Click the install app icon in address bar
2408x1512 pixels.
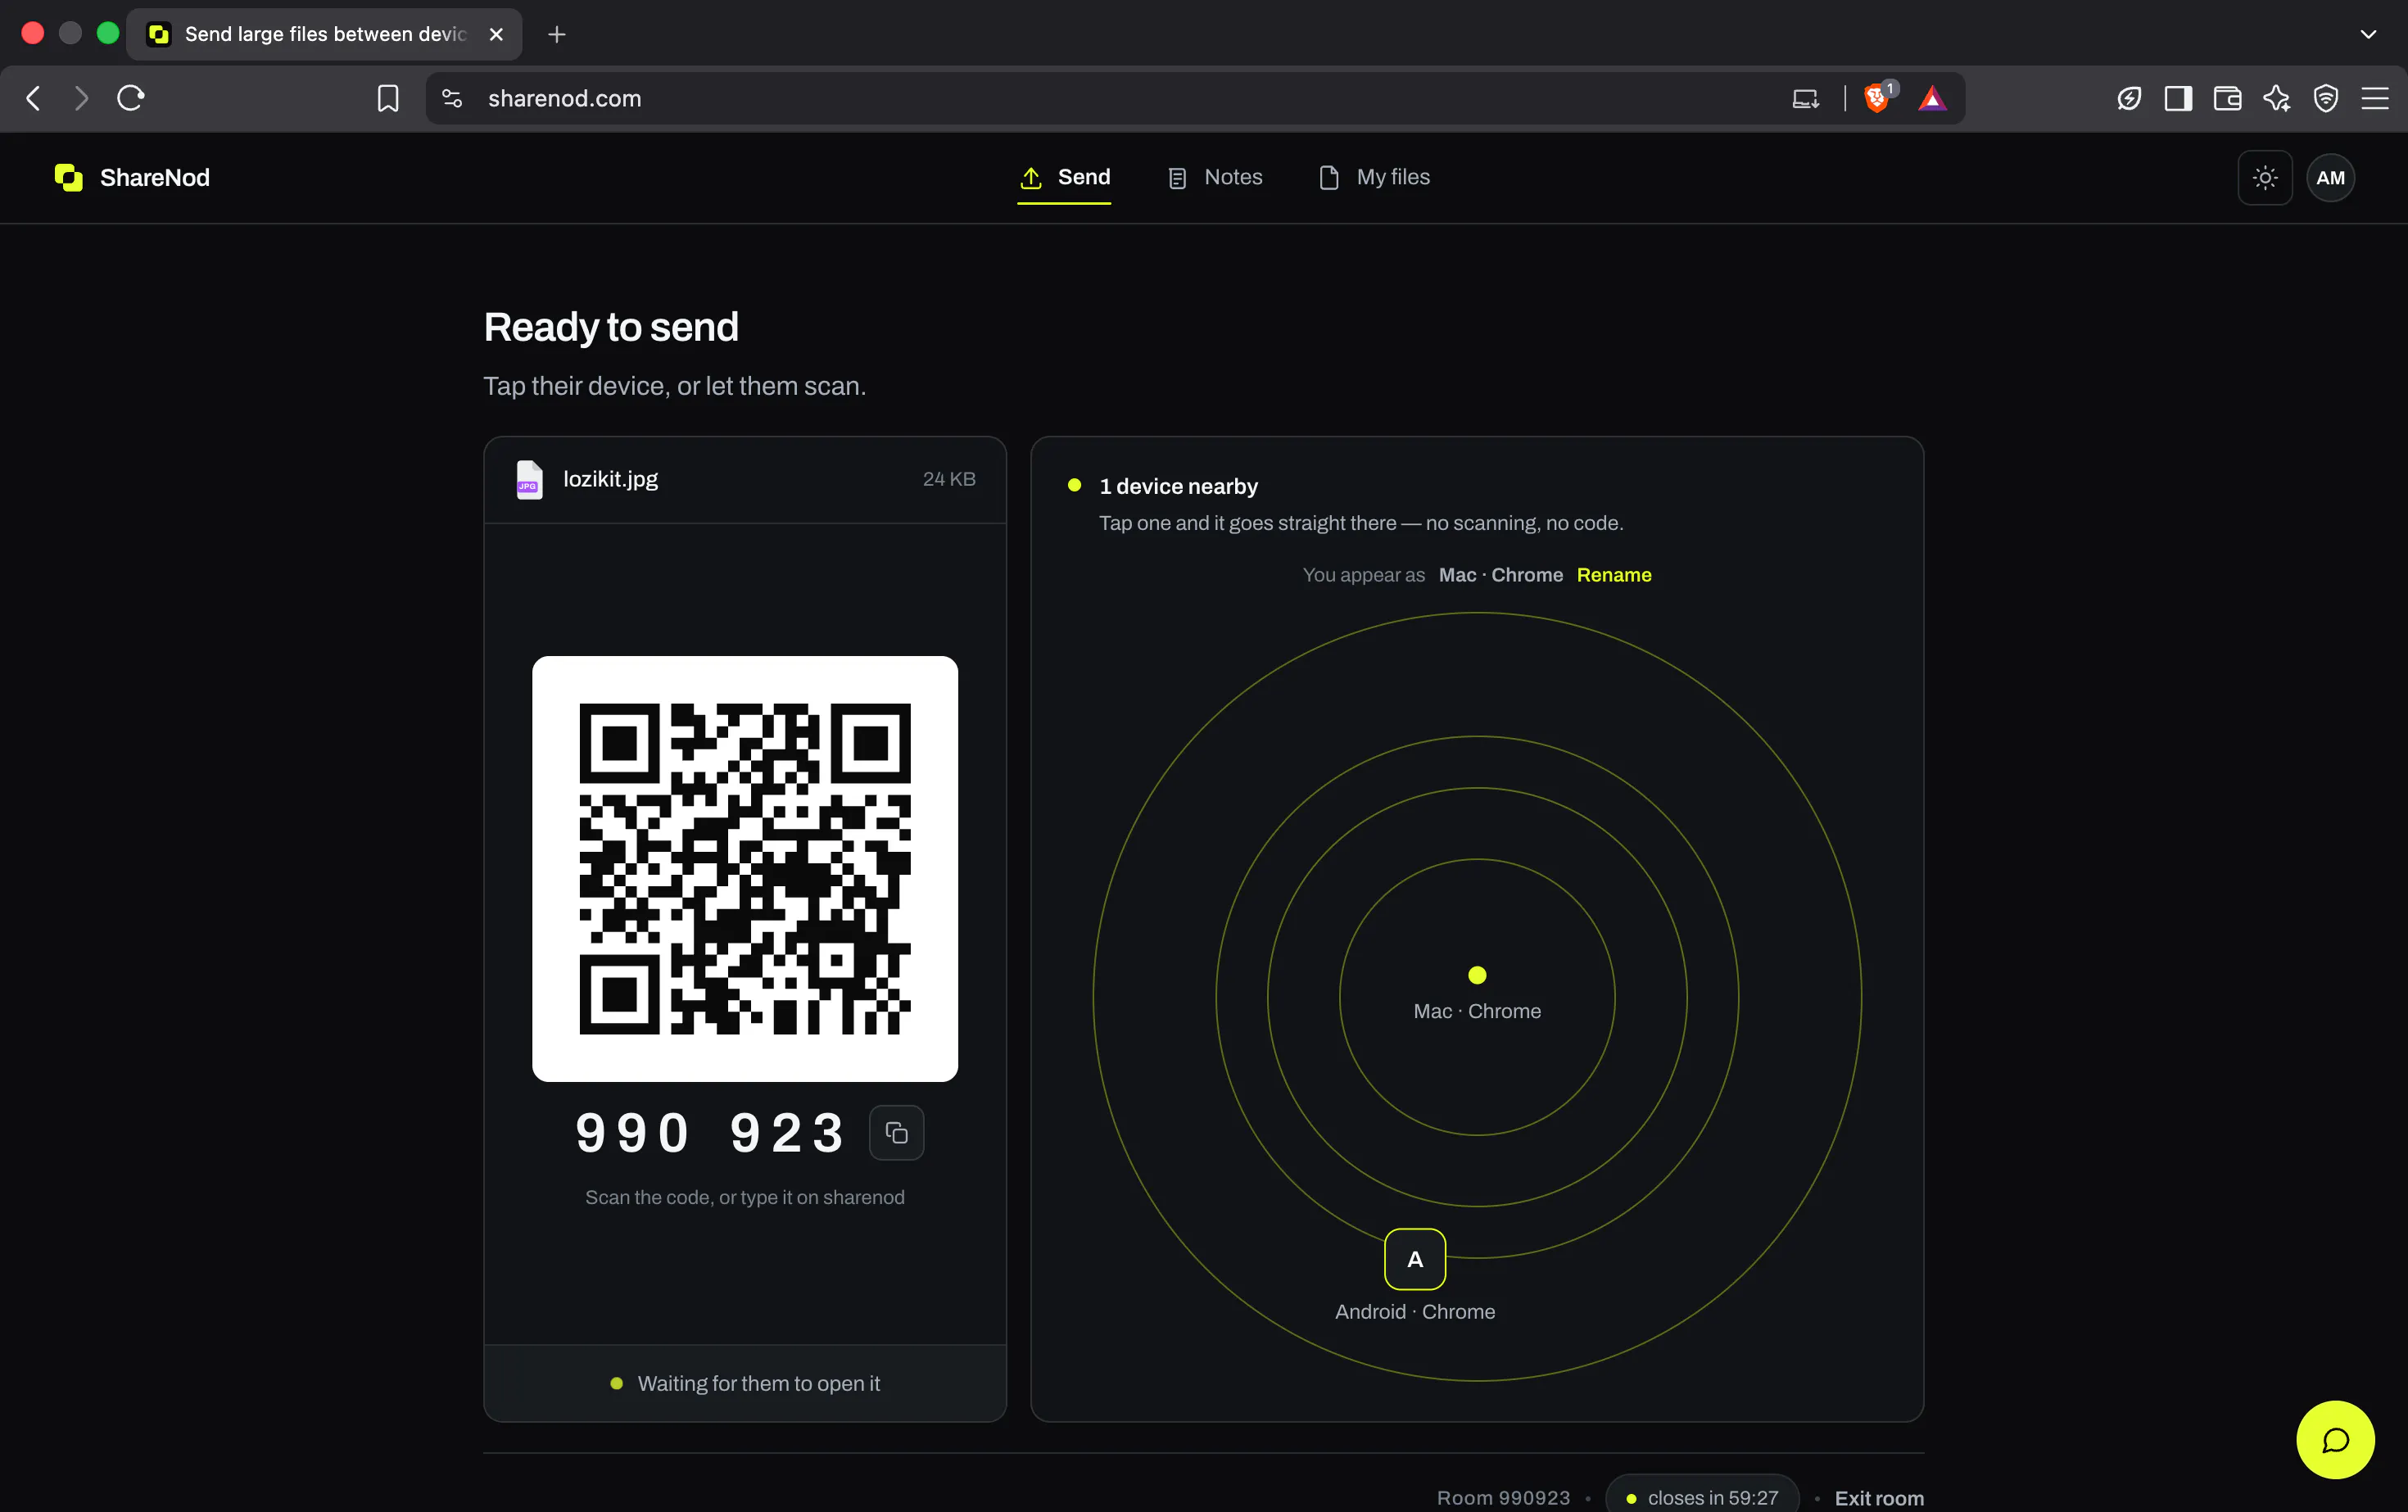click(1805, 98)
